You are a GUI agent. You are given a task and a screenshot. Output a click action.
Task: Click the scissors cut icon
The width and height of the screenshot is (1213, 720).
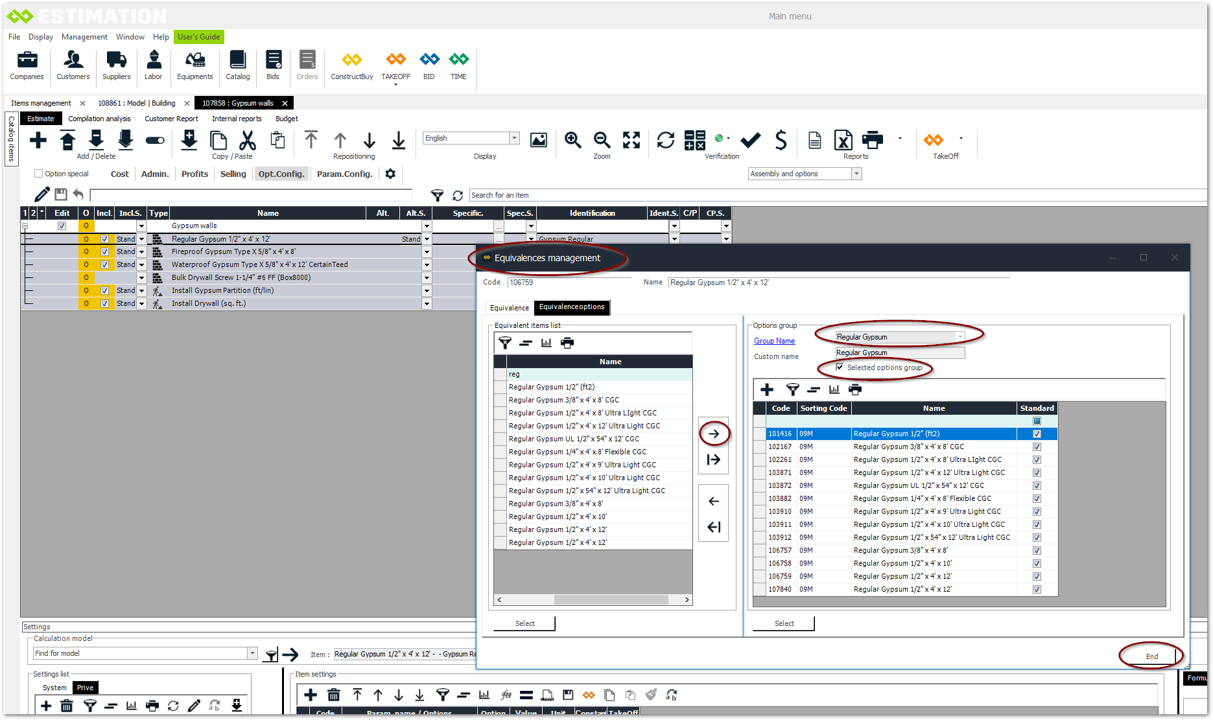tap(248, 140)
